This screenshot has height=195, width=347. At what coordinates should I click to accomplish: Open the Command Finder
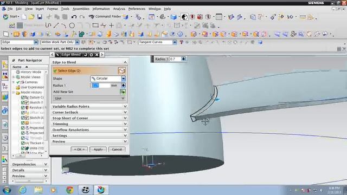tap(105, 16)
